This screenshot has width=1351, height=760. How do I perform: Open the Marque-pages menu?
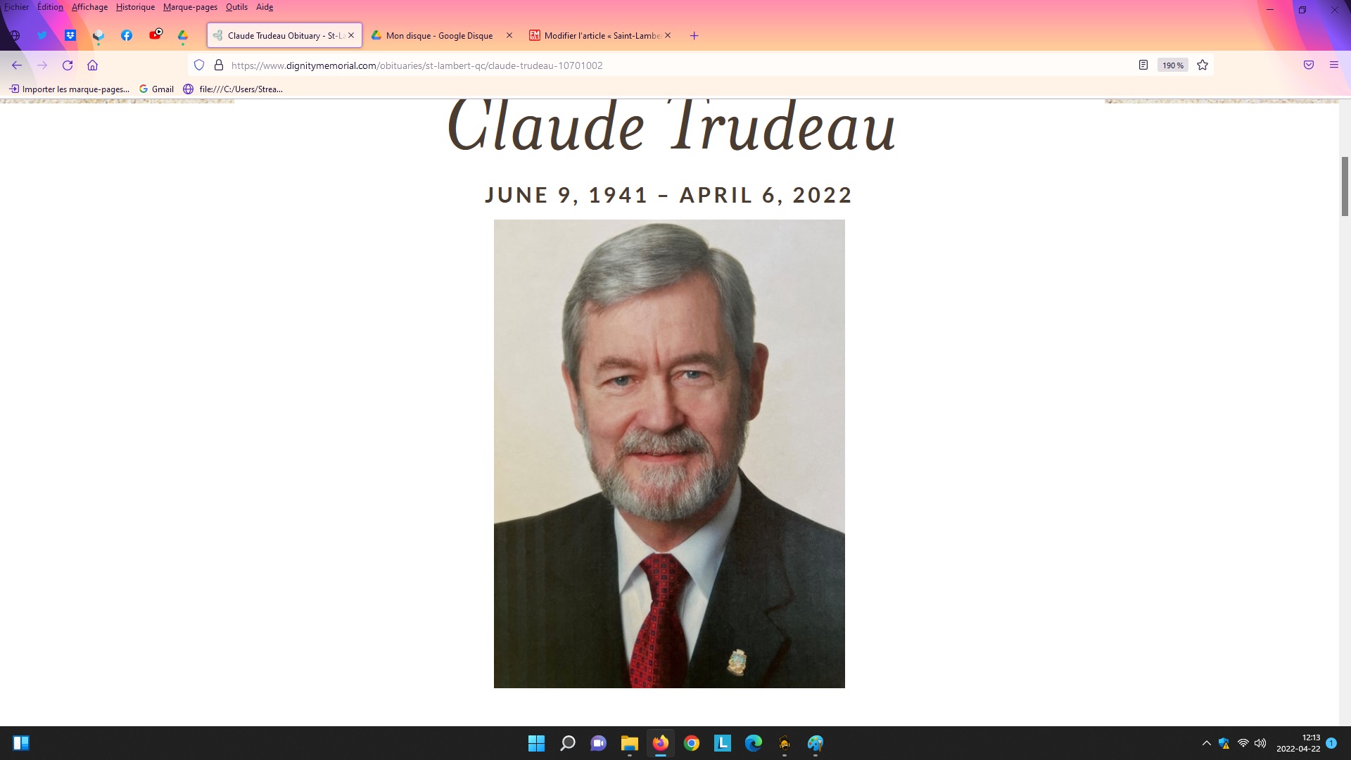190,7
